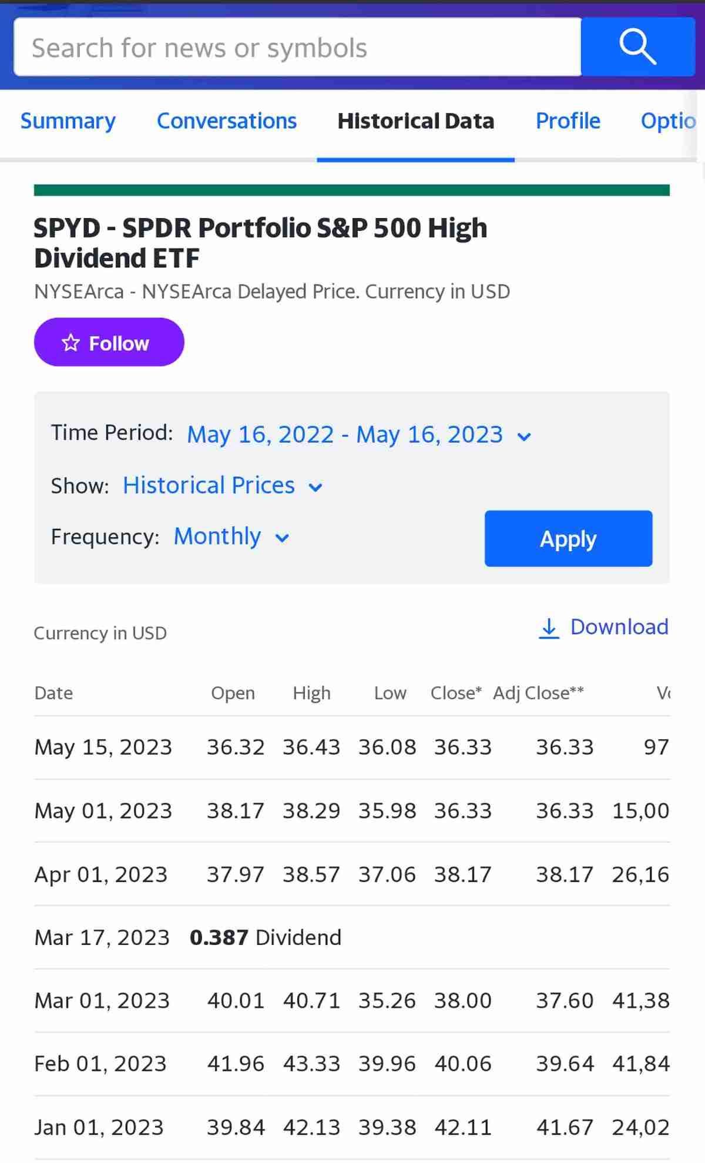Click the Adj Close column header
Screen dimensions: 705x1163
click(538, 693)
